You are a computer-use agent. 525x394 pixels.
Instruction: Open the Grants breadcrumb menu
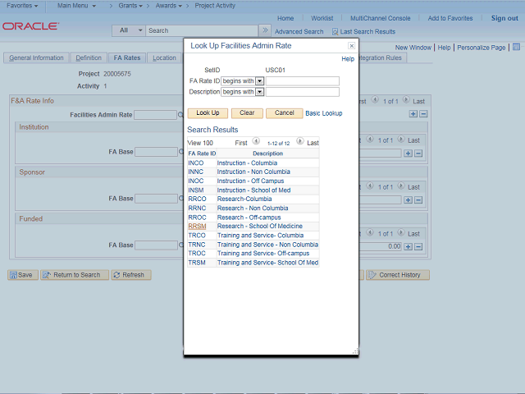(x=130, y=6)
